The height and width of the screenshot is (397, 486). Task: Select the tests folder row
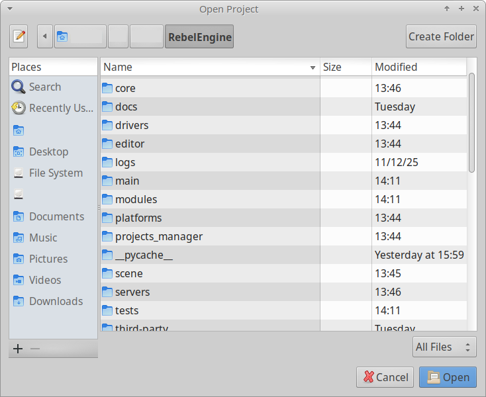tap(283, 310)
